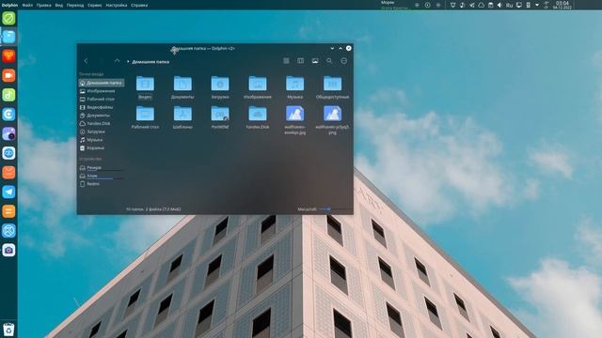Select the wallhaven jpg image file
The width and height of the screenshot is (602, 338).
294,120
